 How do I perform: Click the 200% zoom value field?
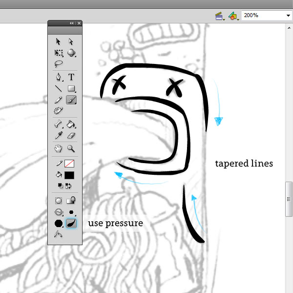(263, 15)
